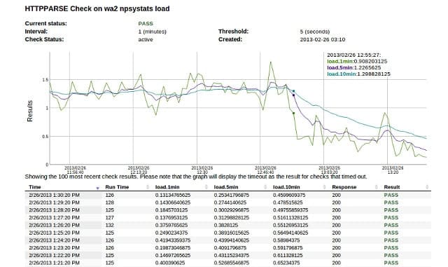This screenshot has width=448, height=267.
Task: Click the tooltip timestamp 2013/02/26 12:55:27
Action: click(x=353, y=55)
